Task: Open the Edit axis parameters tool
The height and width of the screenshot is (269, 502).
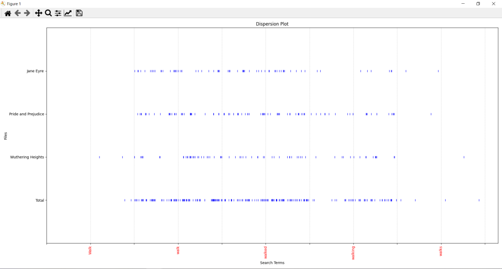Action: pos(68,13)
